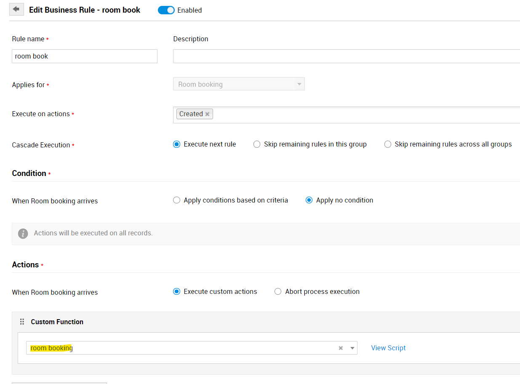
Task: Click the Description text field
Action: [x=346, y=56]
